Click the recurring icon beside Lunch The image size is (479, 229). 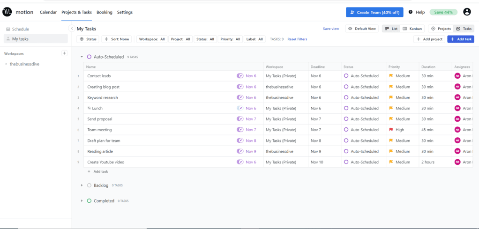(x=89, y=108)
